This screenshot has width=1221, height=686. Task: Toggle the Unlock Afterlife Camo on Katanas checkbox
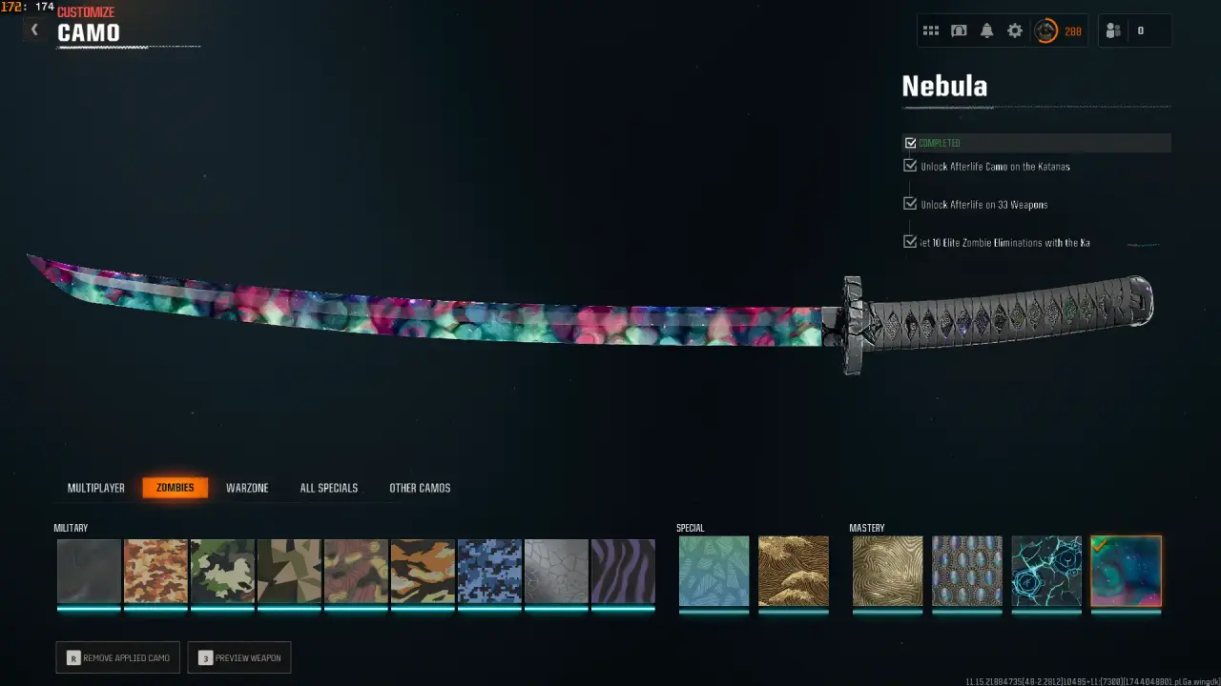click(x=910, y=166)
